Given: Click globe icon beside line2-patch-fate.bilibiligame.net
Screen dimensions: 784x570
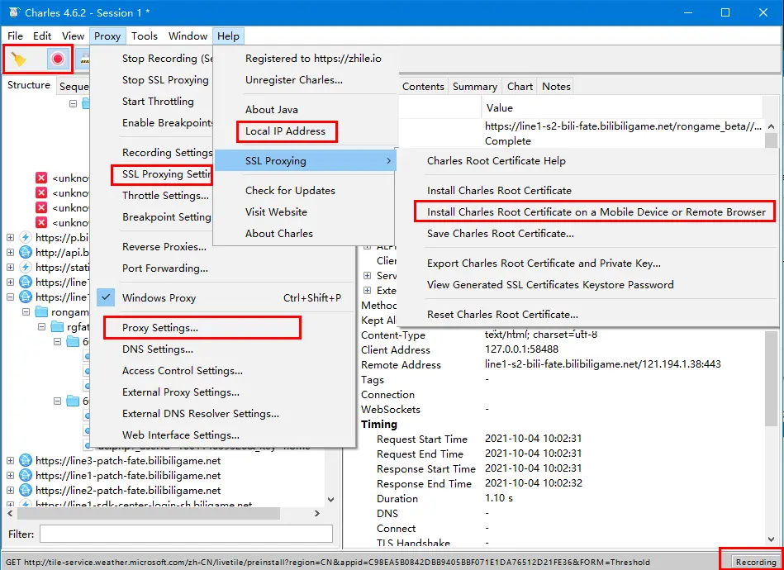Looking at the screenshot, I should pyautogui.click(x=25, y=491).
